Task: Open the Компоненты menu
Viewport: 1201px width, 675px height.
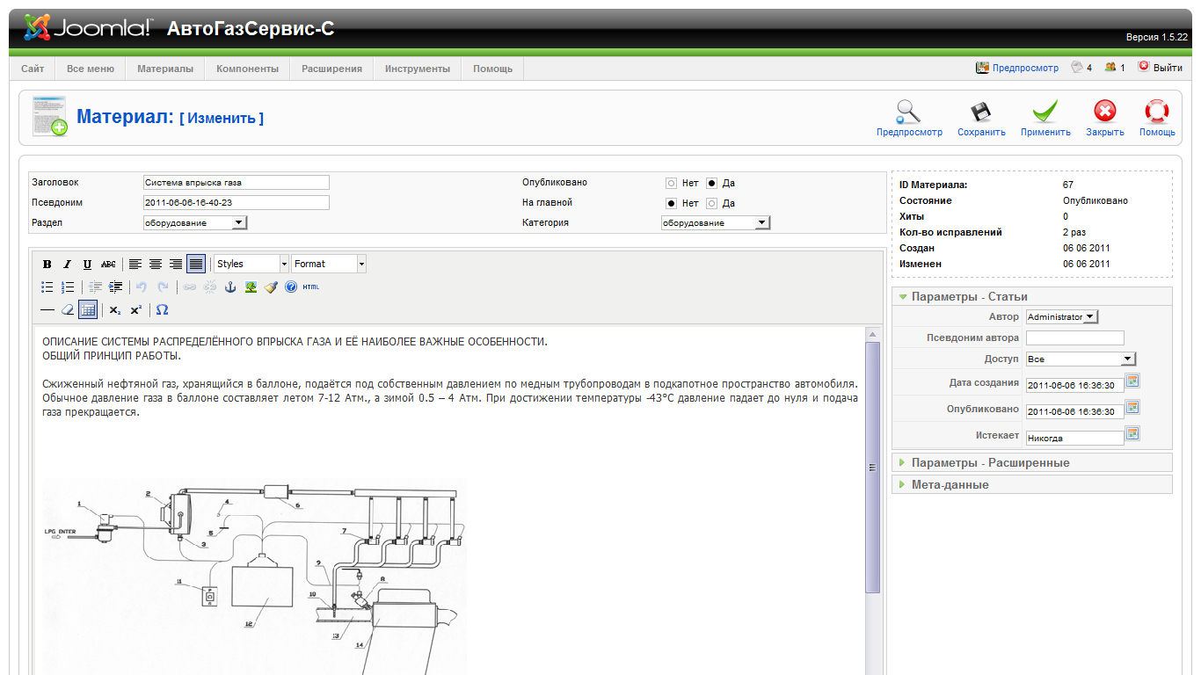Action: pyautogui.click(x=247, y=69)
